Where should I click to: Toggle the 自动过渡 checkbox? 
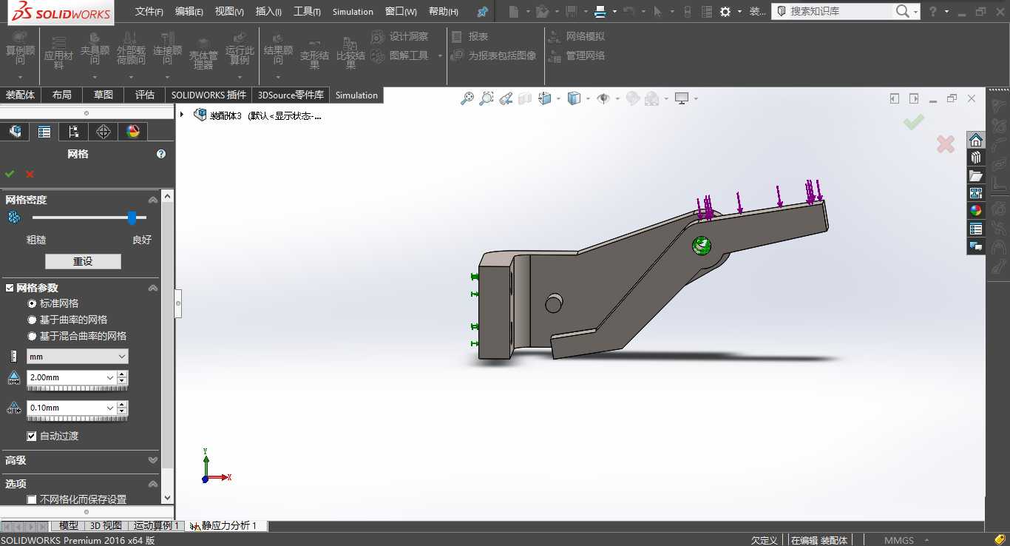pos(32,436)
